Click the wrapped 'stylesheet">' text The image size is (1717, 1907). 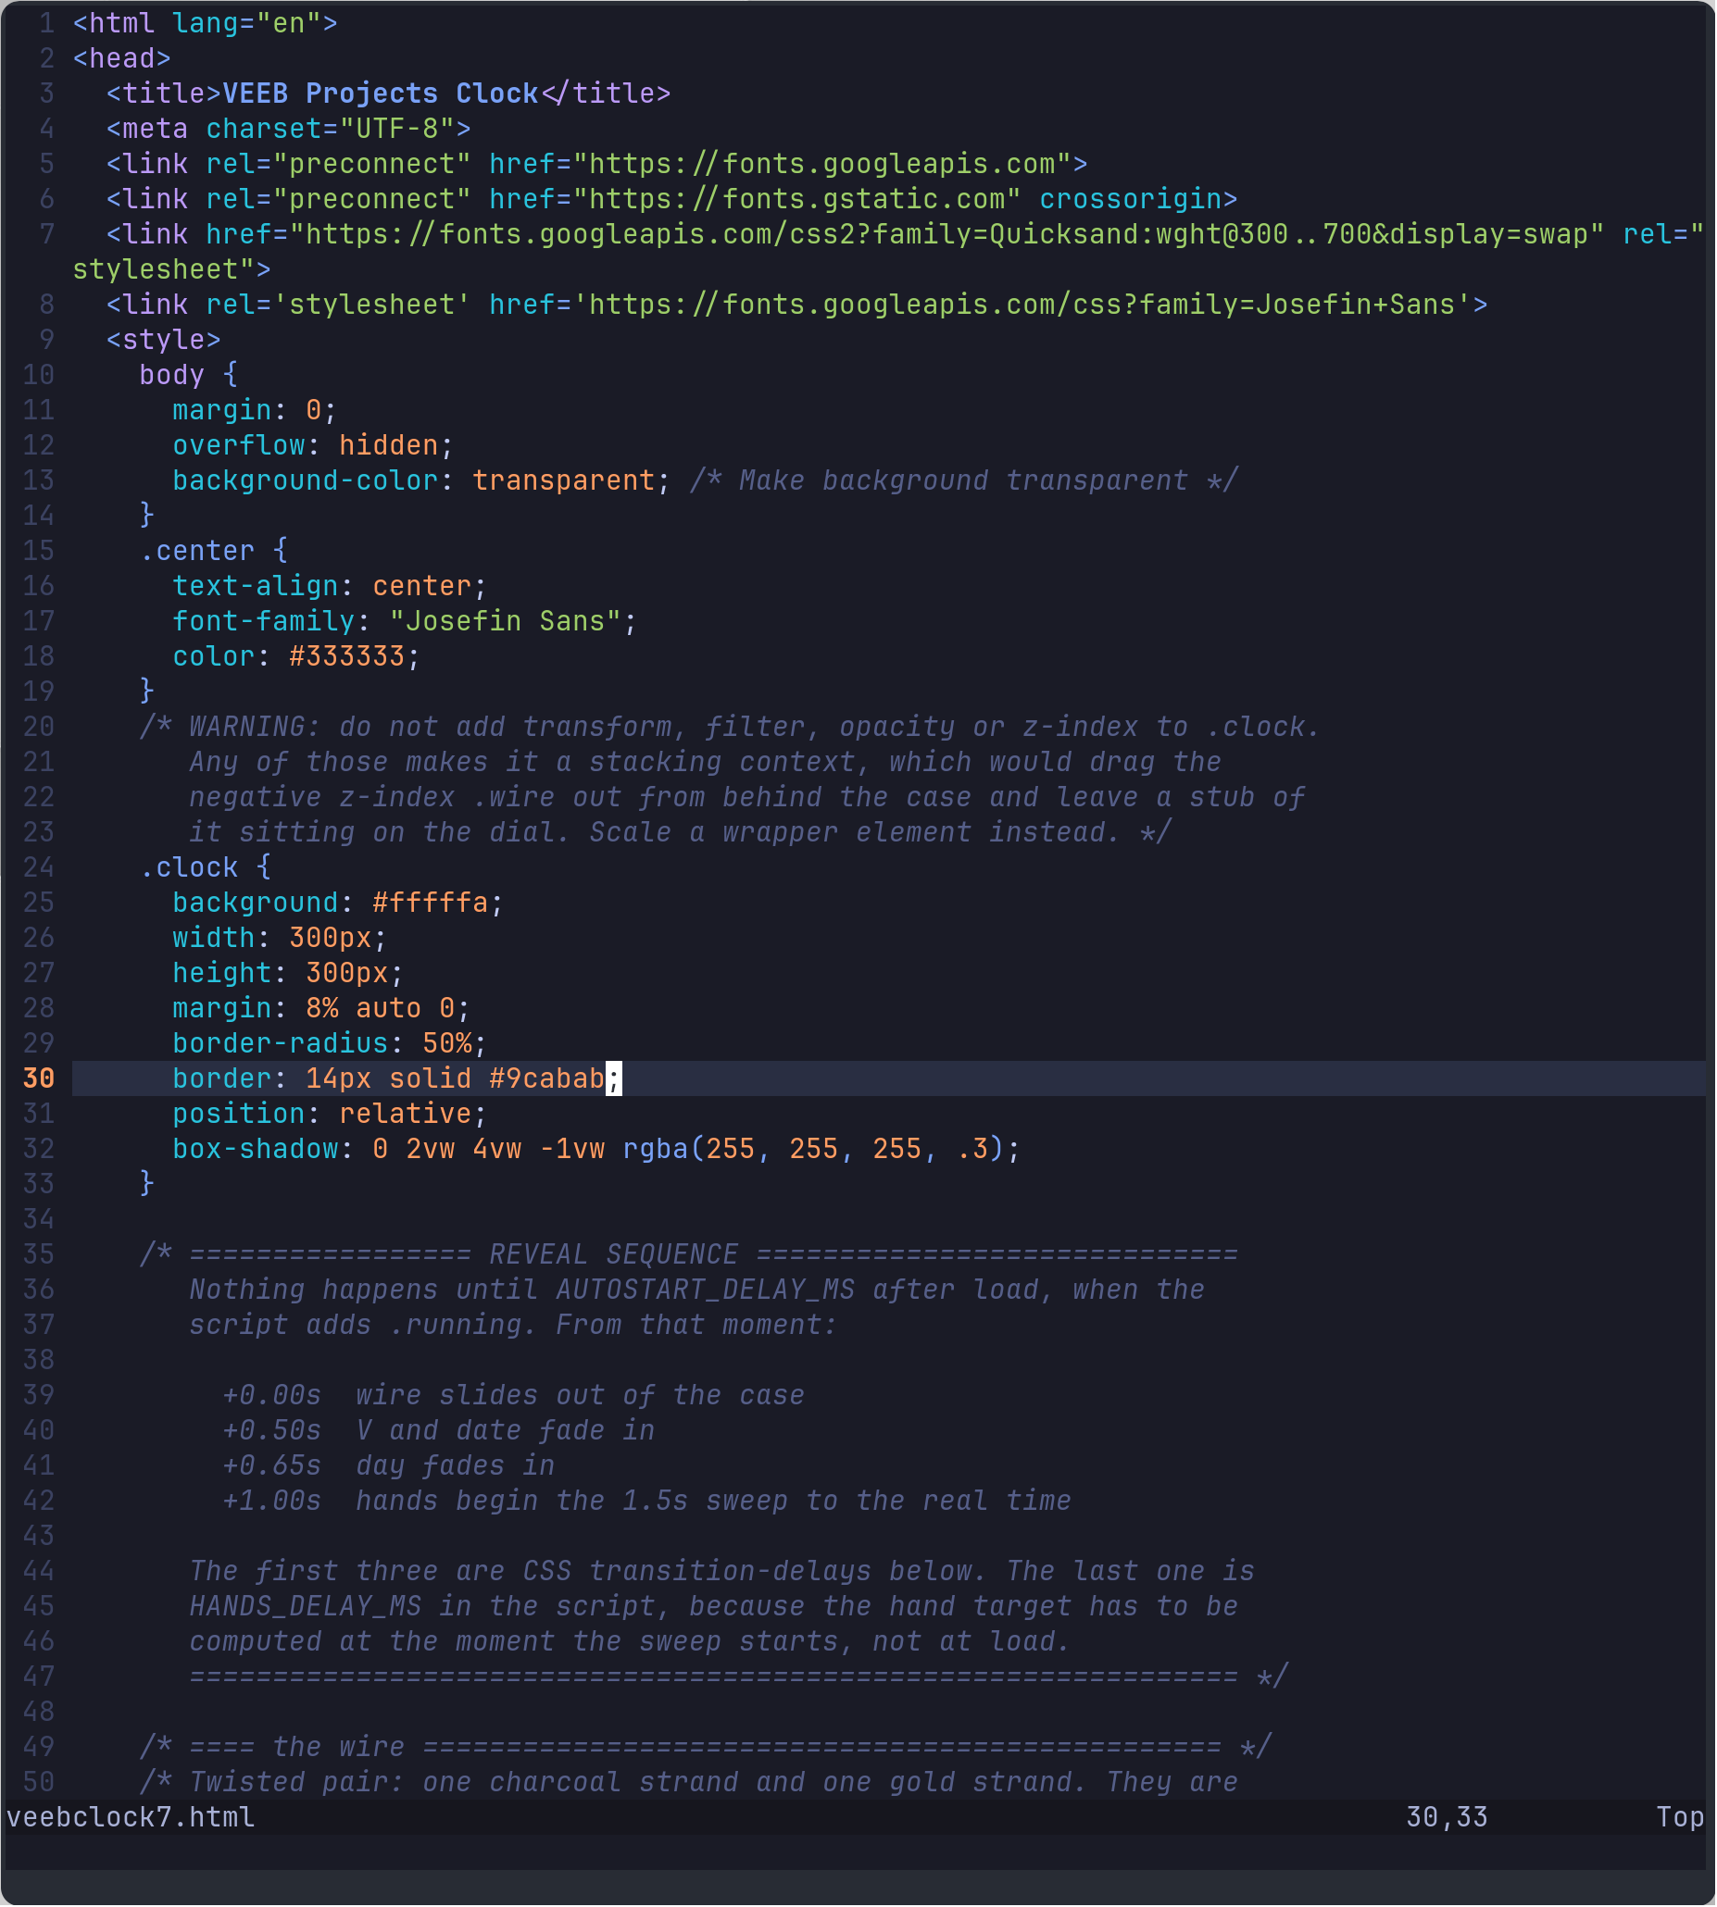pos(171,269)
